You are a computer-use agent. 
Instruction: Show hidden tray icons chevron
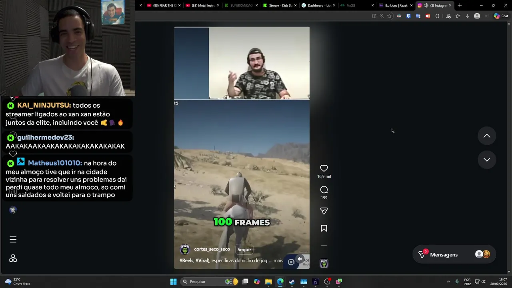448,282
